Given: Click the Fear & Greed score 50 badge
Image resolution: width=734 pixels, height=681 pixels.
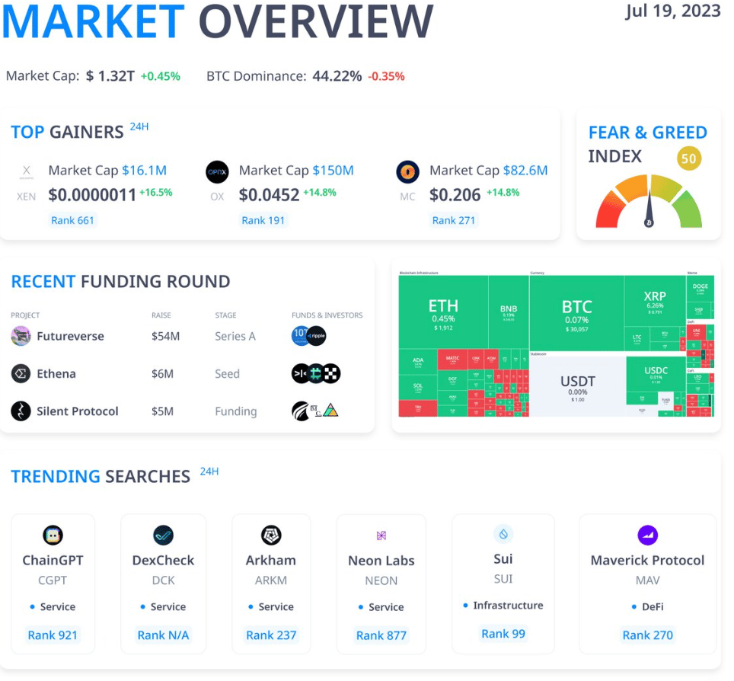Looking at the screenshot, I should (689, 158).
